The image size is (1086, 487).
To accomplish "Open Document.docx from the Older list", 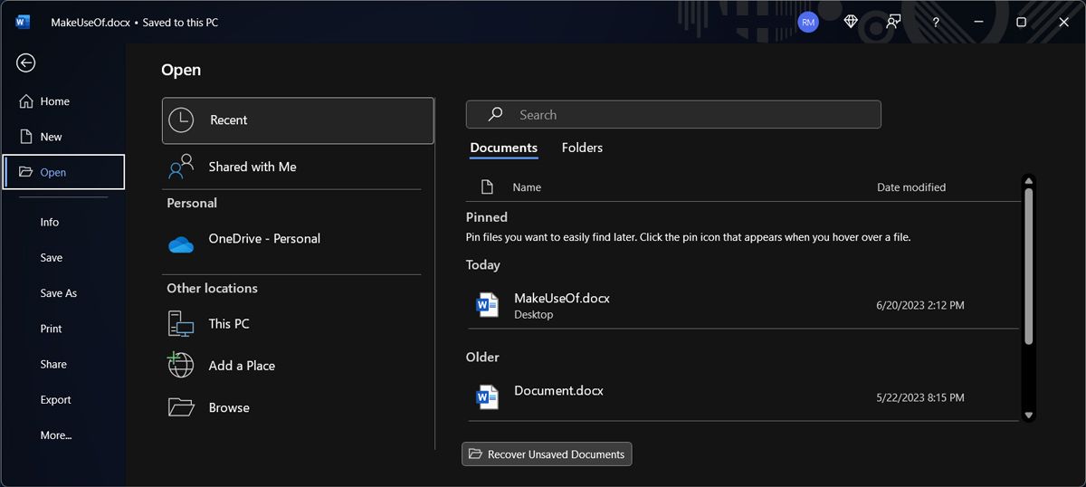I will (x=744, y=396).
